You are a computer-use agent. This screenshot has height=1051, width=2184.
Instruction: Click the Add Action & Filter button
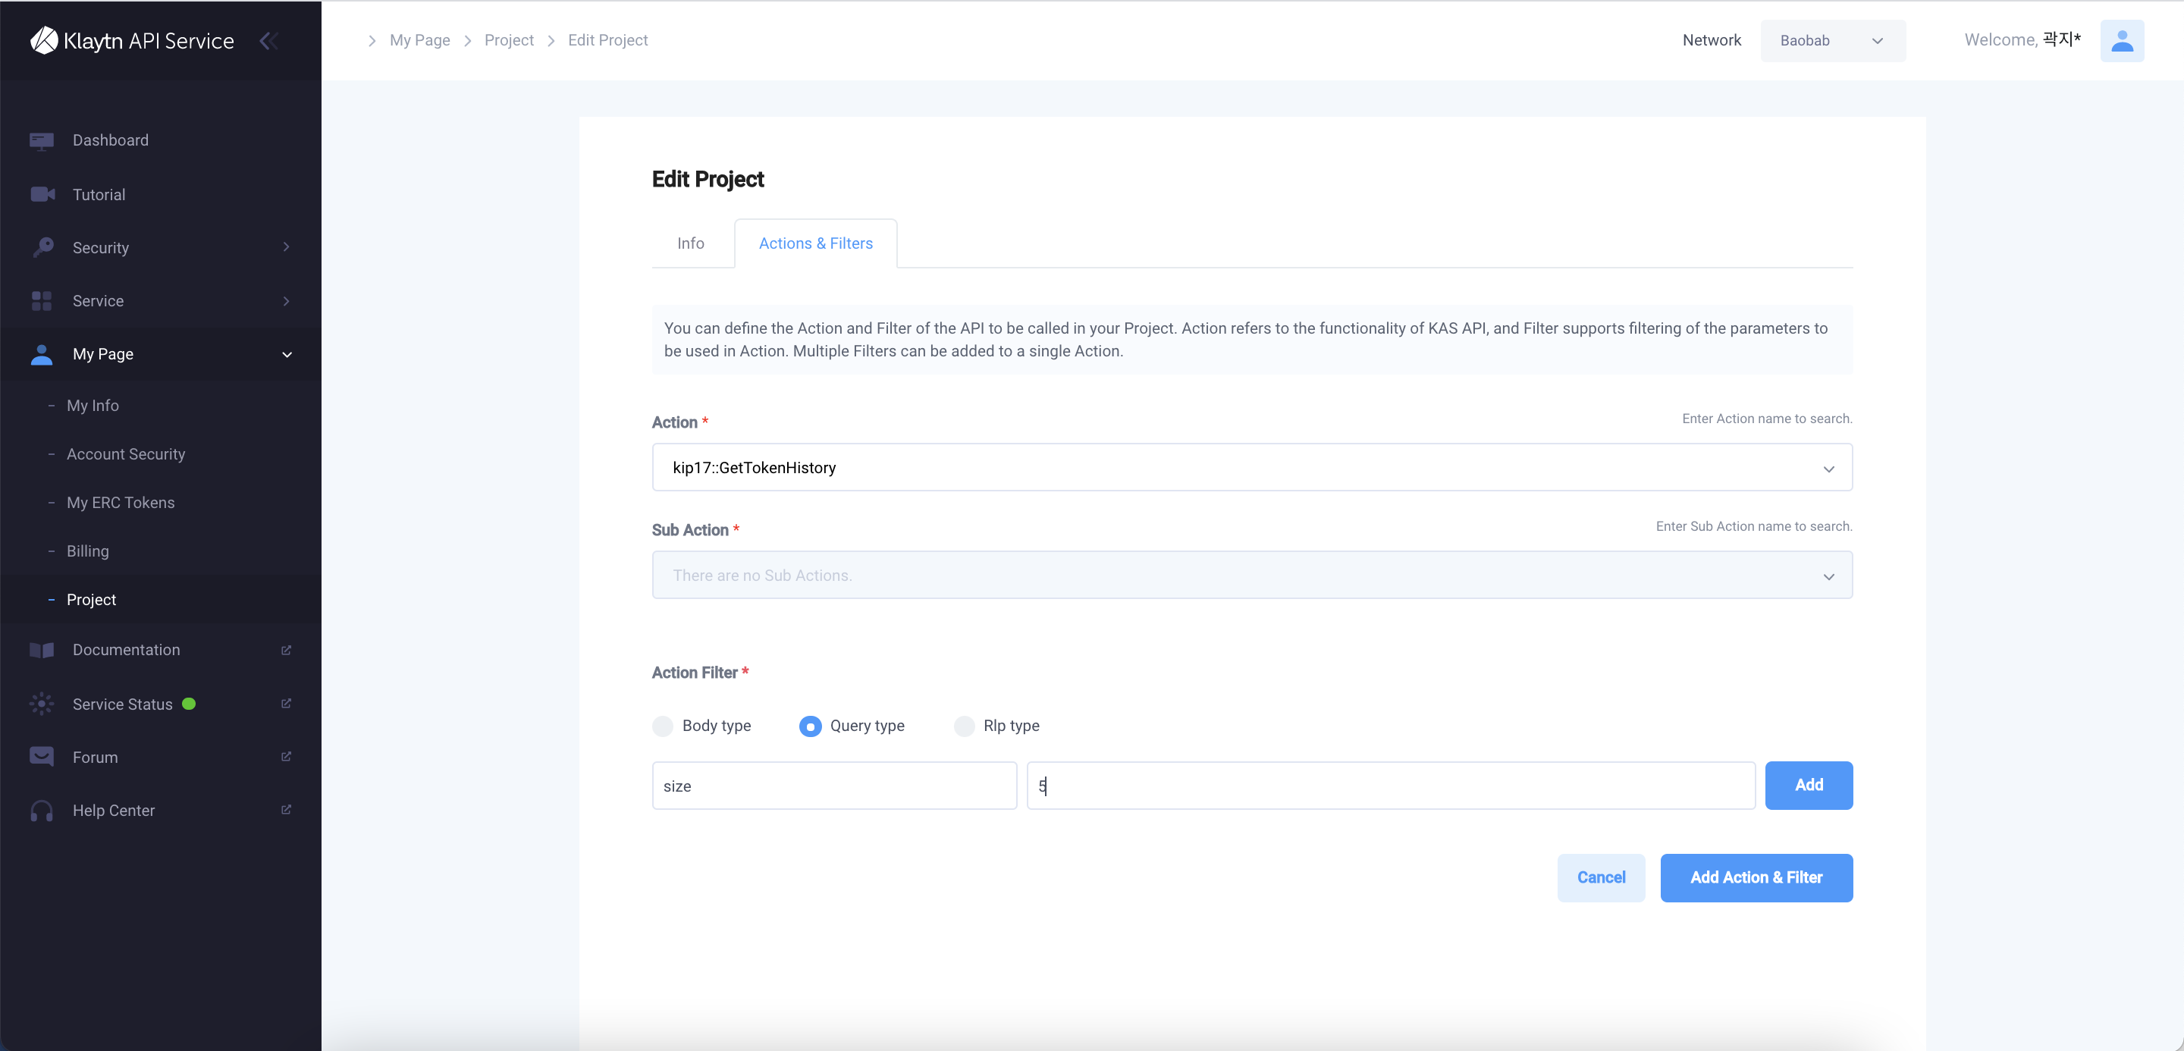(x=1756, y=877)
